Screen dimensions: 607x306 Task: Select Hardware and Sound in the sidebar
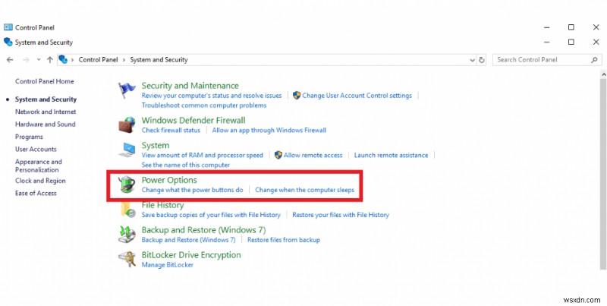tap(45, 124)
